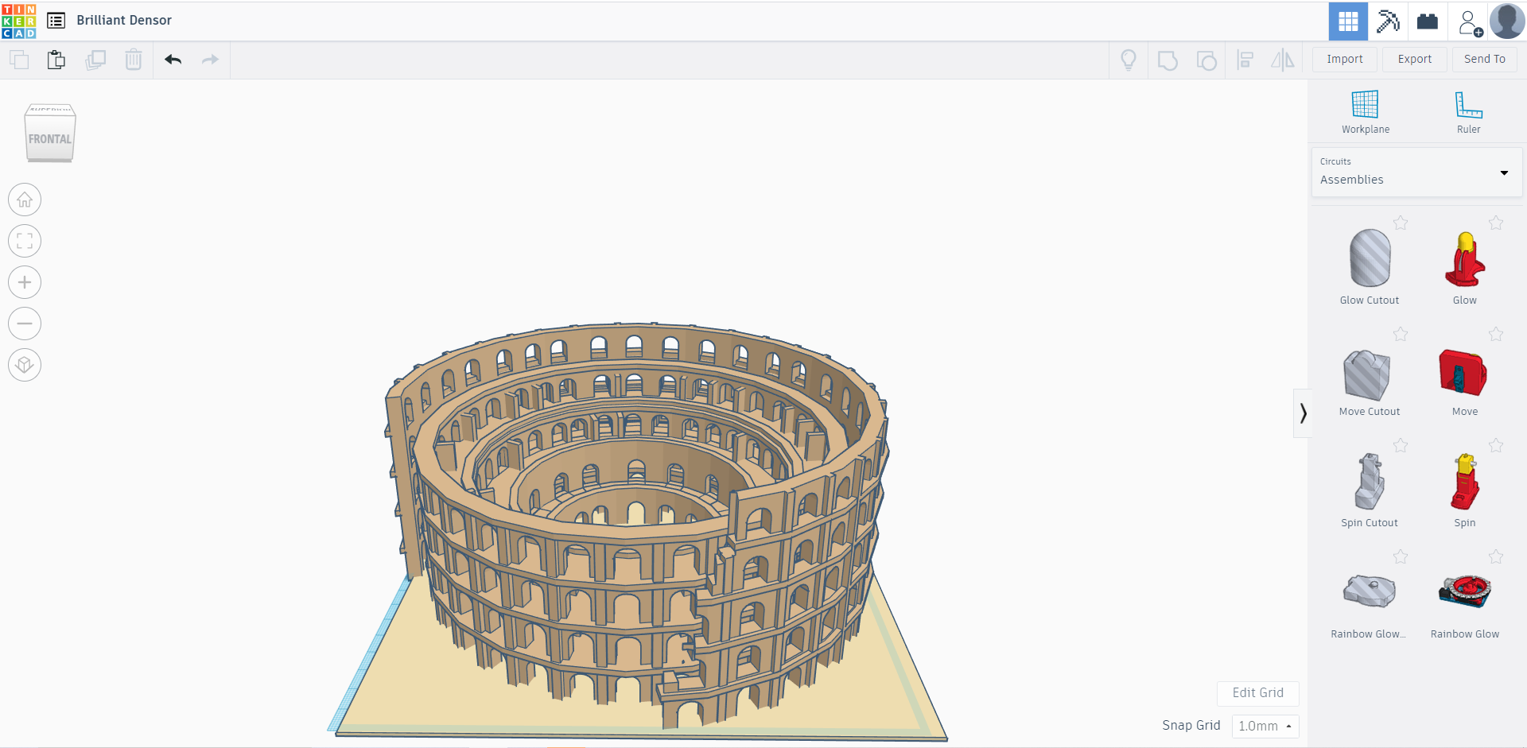Favorite the Move Cutout star

pos(1401,335)
